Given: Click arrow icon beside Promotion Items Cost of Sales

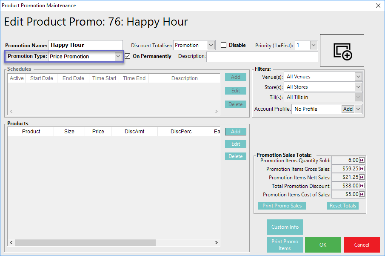Looking at the screenshot, I should click(x=362, y=194).
